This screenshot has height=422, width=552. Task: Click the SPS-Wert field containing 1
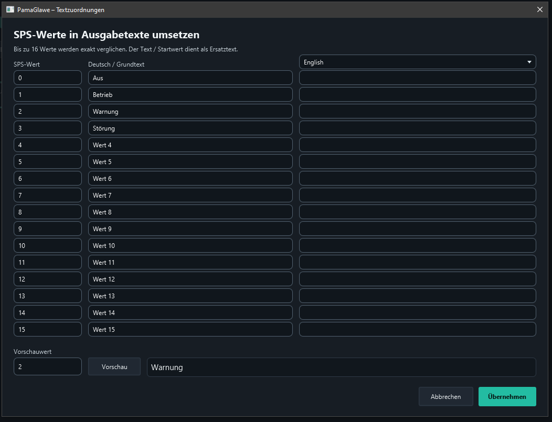coord(48,94)
